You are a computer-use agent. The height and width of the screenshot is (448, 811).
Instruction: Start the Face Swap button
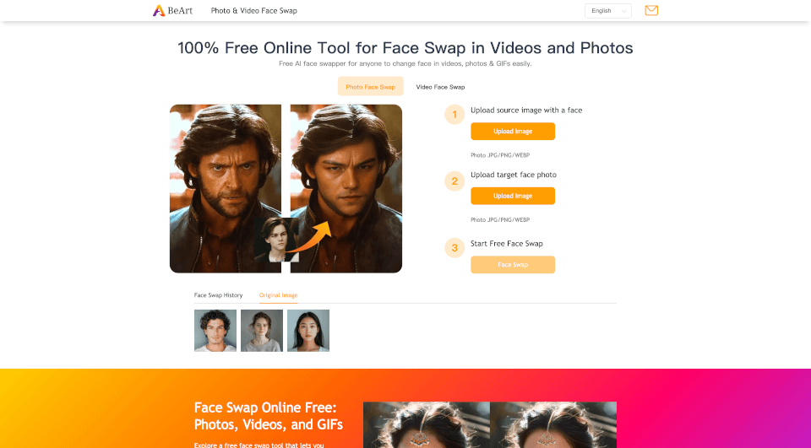pos(513,265)
